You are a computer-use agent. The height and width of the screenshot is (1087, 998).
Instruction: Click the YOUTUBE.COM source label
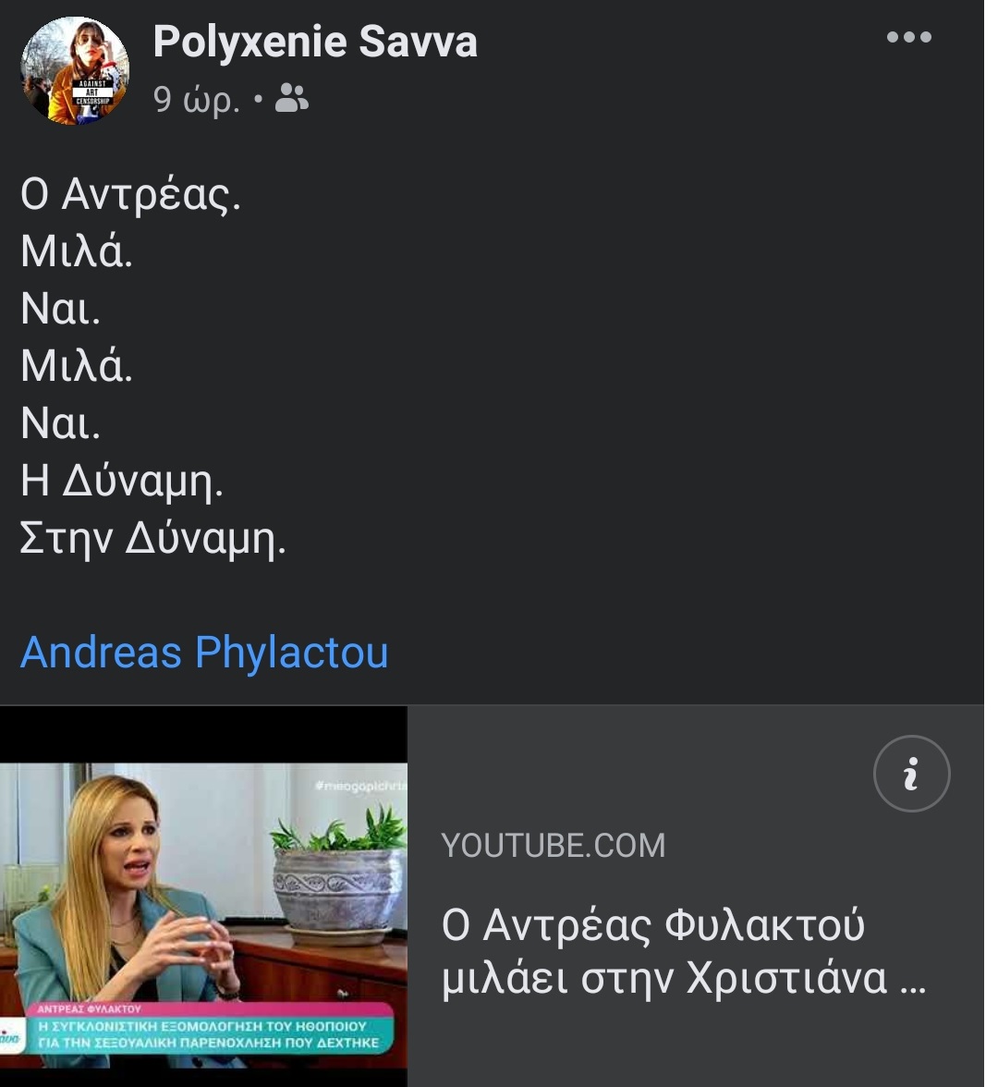tap(553, 846)
